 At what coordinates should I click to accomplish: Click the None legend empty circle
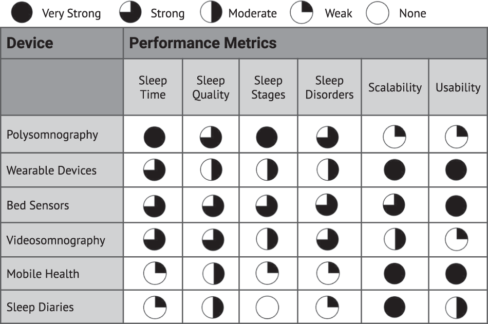point(377,13)
